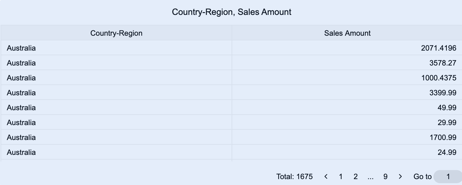Image resolution: width=462 pixels, height=185 pixels.
Task: Jump to page 9 in pagination
Action: point(385,177)
